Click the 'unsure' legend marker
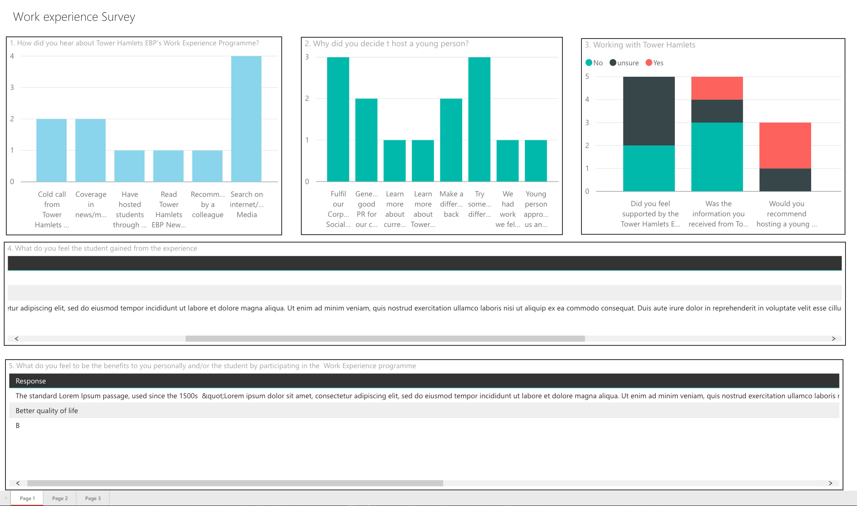857x506 pixels. 613,63
